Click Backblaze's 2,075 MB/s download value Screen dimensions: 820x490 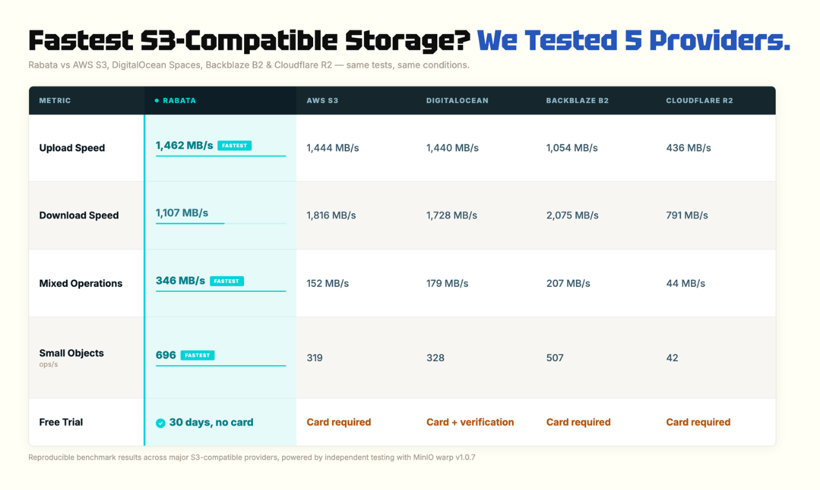click(x=572, y=215)
